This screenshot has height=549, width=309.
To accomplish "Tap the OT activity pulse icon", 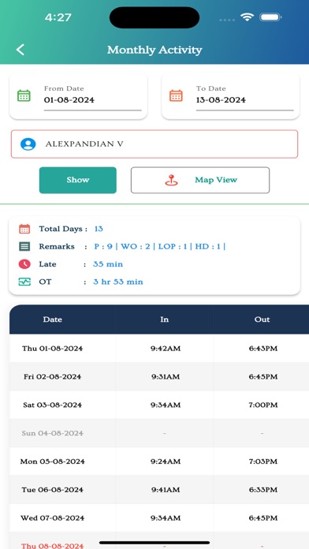I will click(24, 282).
